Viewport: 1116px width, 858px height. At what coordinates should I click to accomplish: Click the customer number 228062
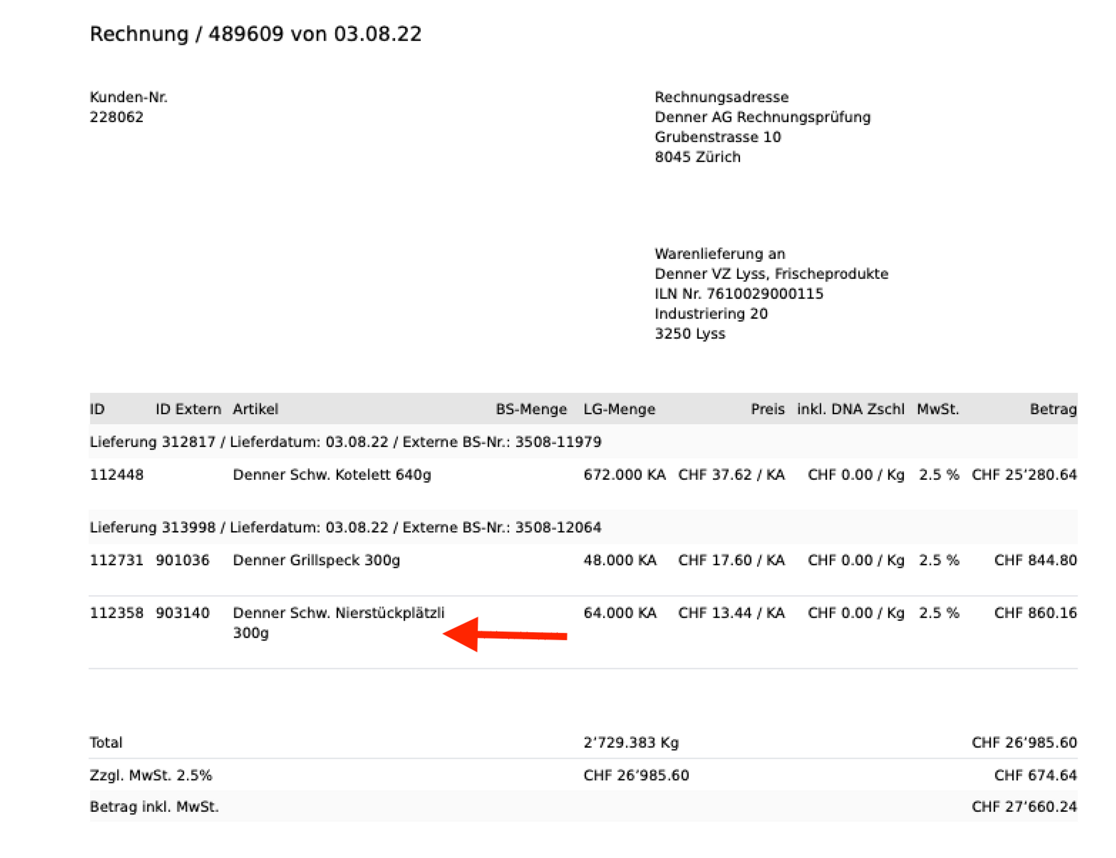click(117, 117)
